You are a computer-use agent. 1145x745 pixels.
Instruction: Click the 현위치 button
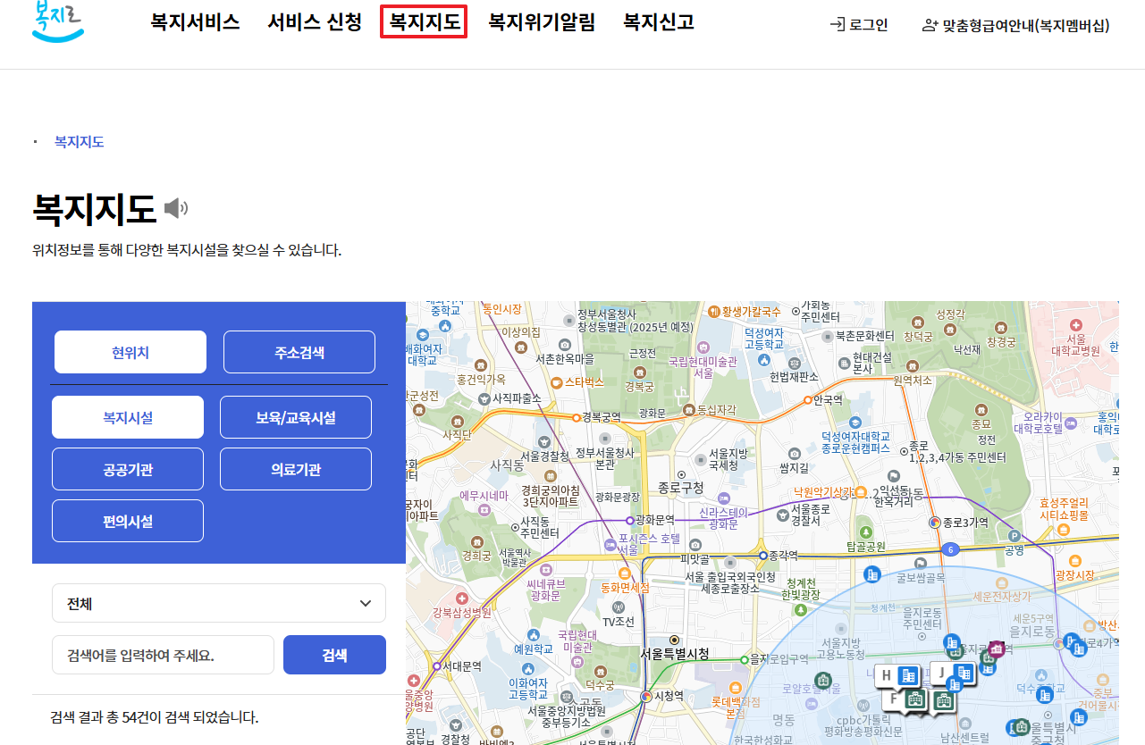[x=130, y=351]
